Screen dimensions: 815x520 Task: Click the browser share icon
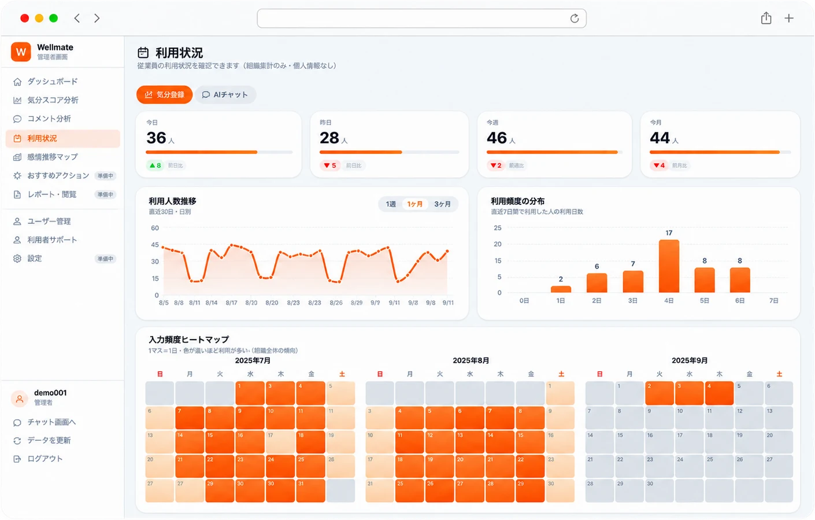click(766, 18)
